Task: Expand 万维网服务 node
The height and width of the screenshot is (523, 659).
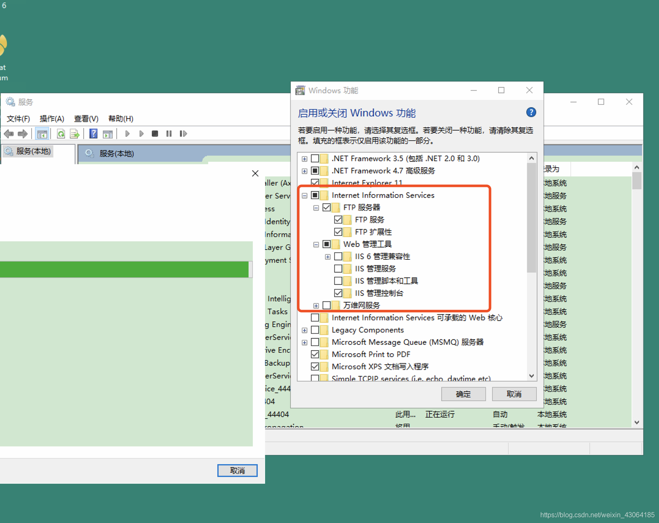Action: (316, 306)
